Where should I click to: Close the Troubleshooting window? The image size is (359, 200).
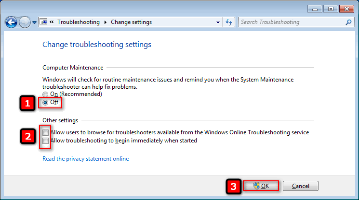[346, 9]
